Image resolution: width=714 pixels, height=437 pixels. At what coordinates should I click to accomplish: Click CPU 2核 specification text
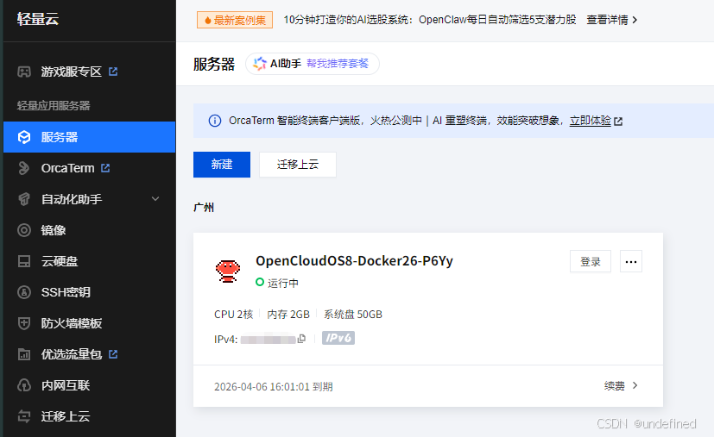(x=234, y=315)
